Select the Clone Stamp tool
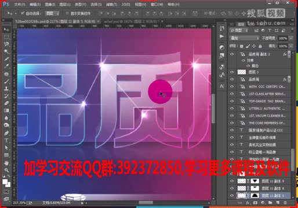Screen dimensions: 298x208 (x=6, y=88)
